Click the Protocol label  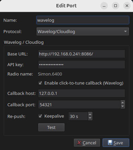tap(12, 32)
